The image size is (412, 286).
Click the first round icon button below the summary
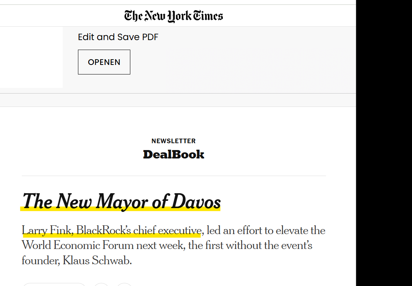(102, 284)
